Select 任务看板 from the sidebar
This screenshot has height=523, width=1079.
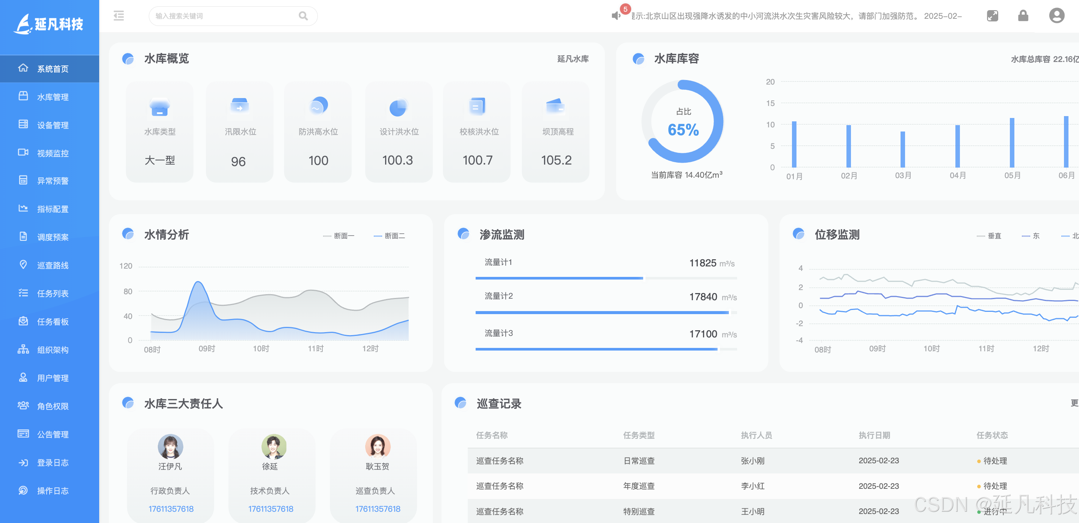tap(52, 322)
